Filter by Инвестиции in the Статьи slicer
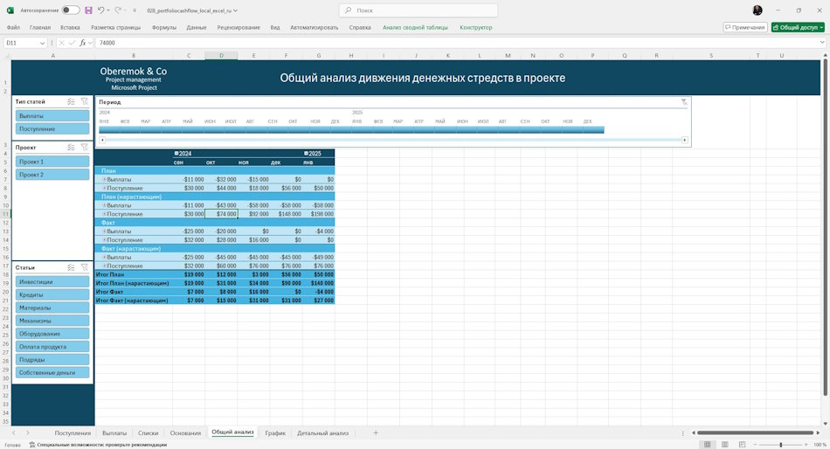Screen dimensions: 830x449 (x=52, y=281)
